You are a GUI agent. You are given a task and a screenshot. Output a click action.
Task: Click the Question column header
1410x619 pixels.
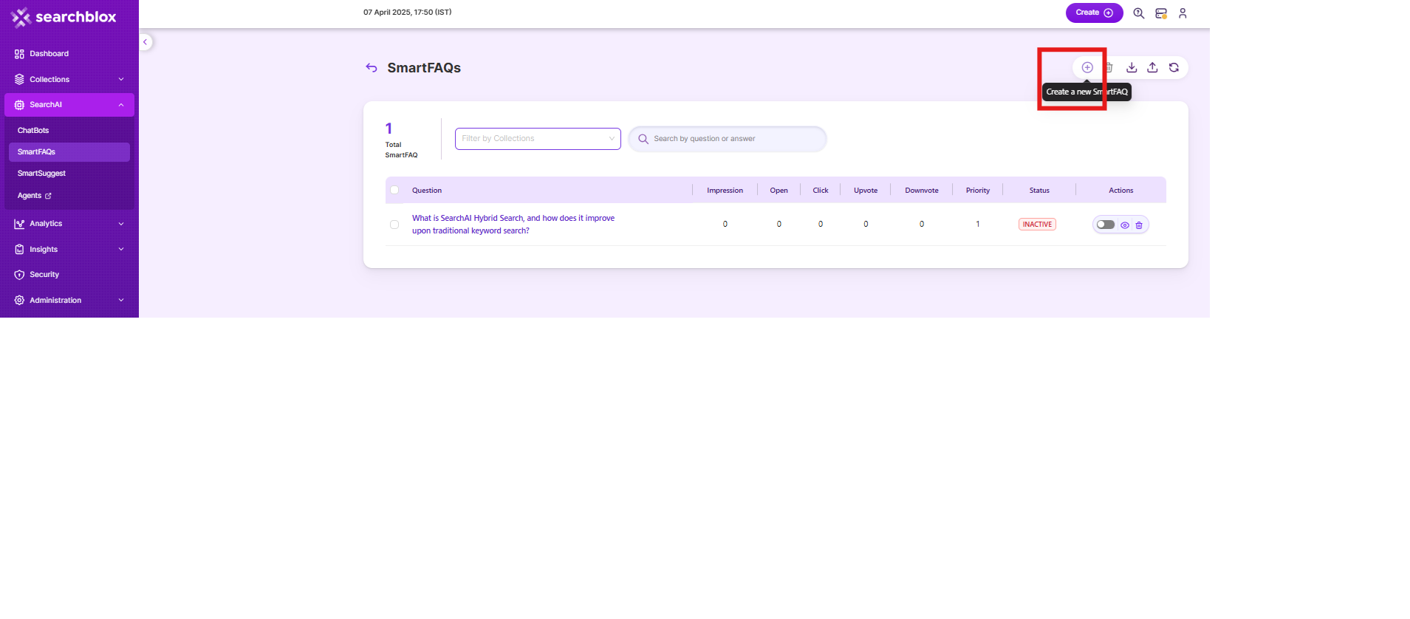coord(427,191)
